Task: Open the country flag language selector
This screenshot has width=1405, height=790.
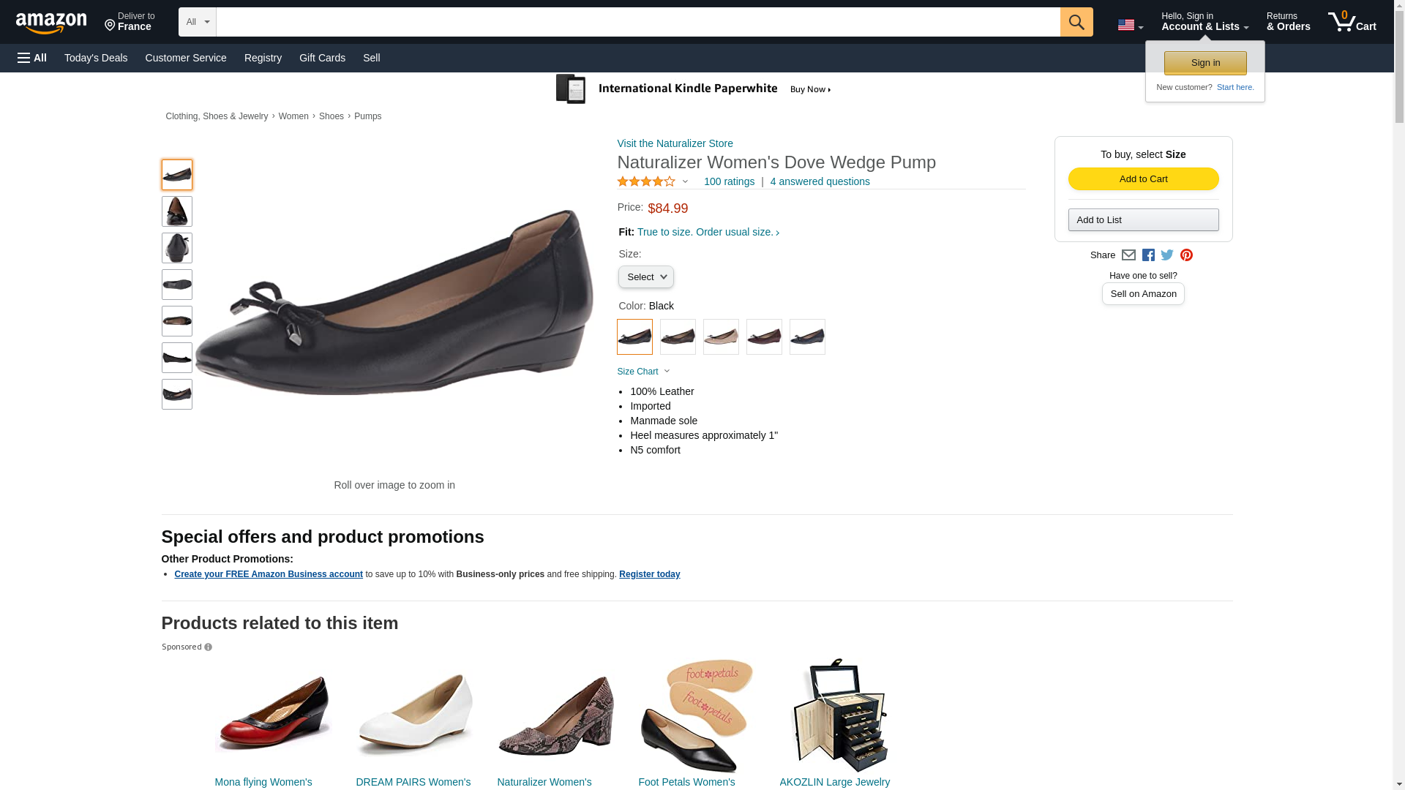Action: pyautogui.click(x=1130, y=25)
